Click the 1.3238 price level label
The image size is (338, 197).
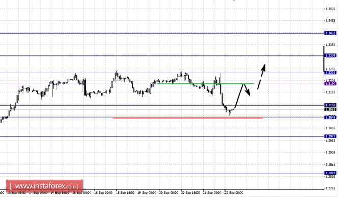click(330, 73)
